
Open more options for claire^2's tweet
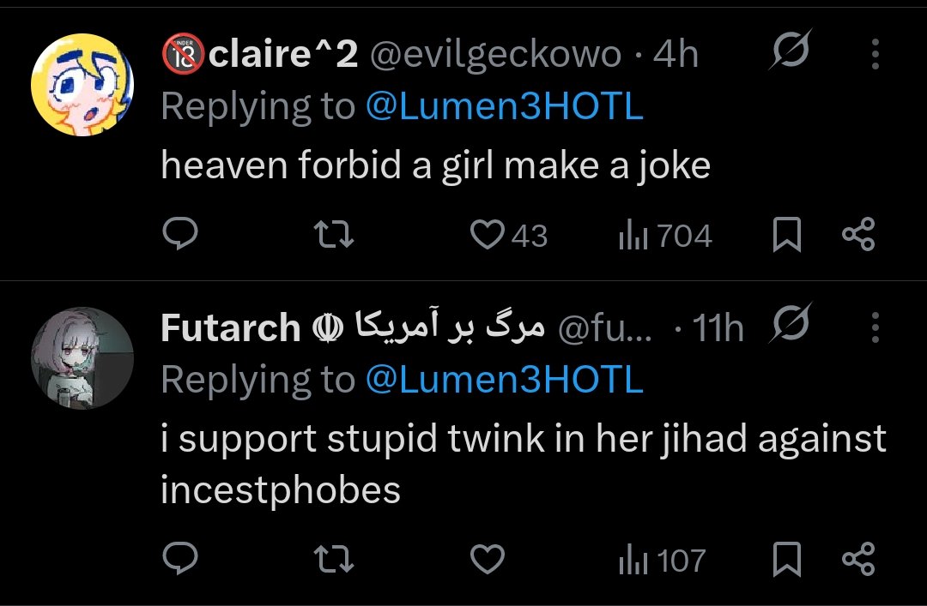[875, 55]
